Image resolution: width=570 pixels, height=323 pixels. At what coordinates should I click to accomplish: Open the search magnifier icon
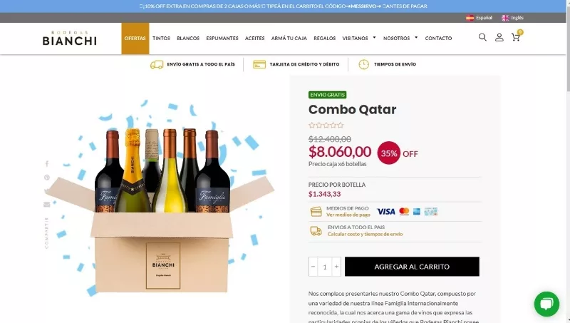482,38
